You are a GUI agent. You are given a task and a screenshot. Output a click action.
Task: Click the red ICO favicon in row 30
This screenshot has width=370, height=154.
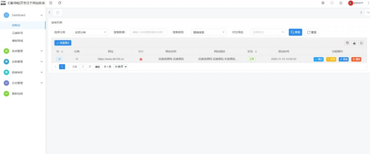click(141, 60)
